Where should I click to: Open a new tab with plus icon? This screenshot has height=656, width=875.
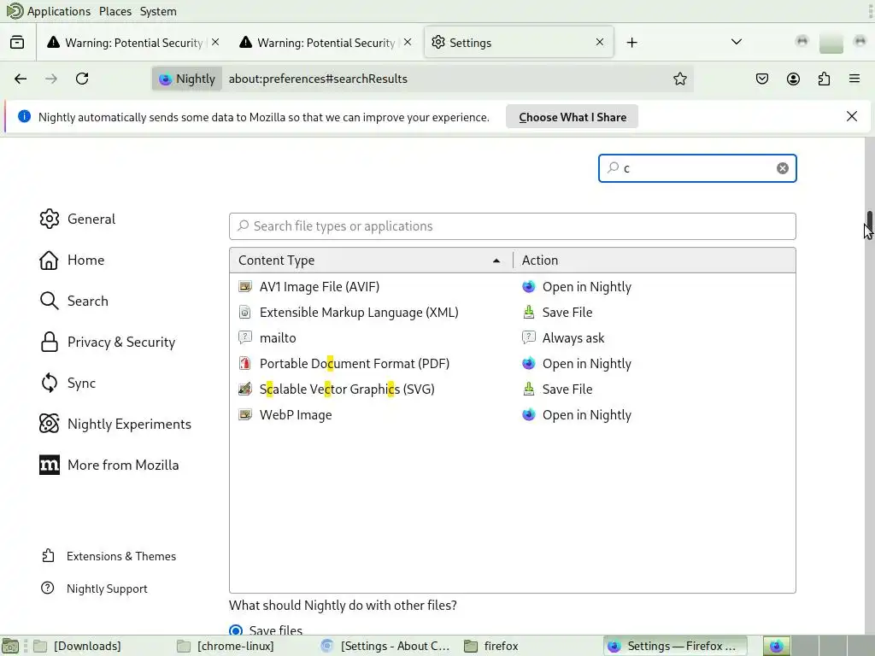631,43
